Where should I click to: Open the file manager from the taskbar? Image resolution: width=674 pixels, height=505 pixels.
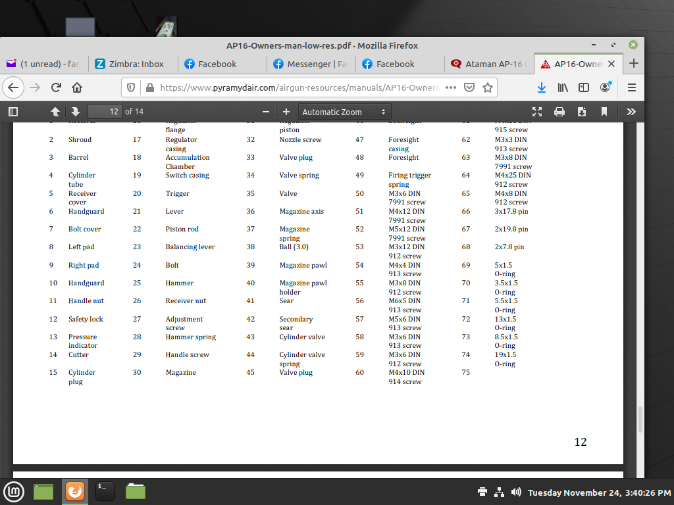coord(136,491)
